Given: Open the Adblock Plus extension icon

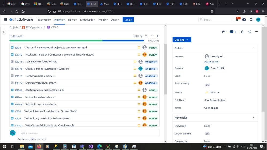Looking at the screenshot, I should (x=257, y=11).
